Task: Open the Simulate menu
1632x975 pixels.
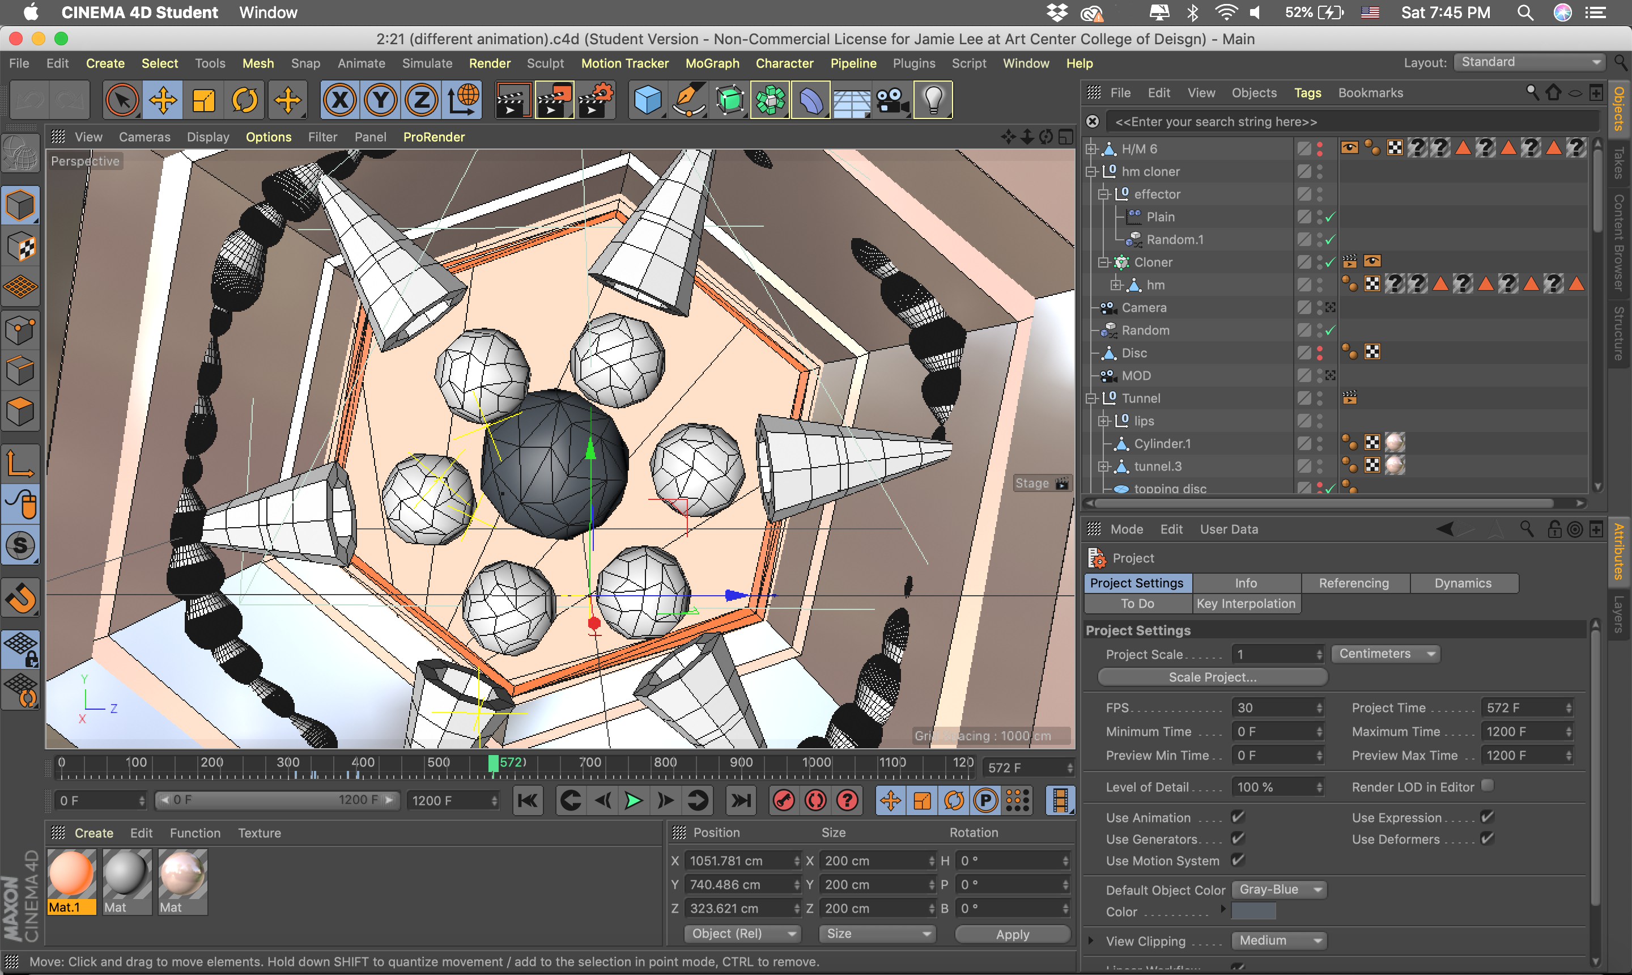Action: [x=427, y=63]
